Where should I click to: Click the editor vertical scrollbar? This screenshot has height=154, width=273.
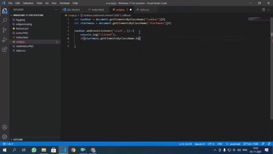[x=272, y=68]
